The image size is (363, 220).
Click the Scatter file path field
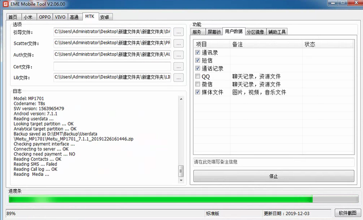(112, 43)
